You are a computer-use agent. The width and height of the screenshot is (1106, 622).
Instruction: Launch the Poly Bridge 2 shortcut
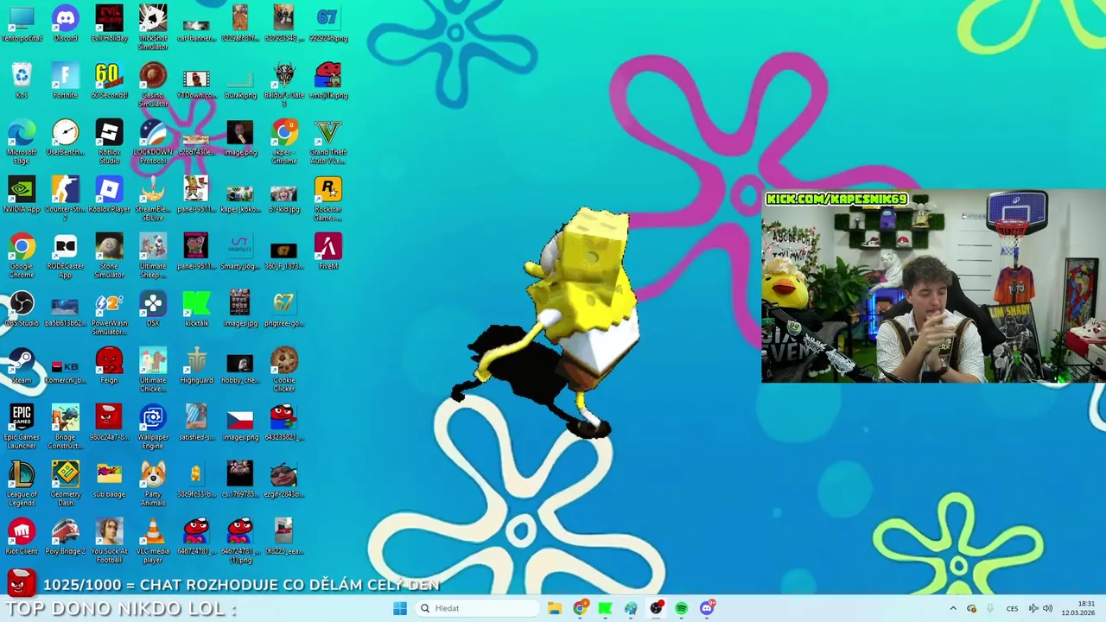click(x=65, y=536)
